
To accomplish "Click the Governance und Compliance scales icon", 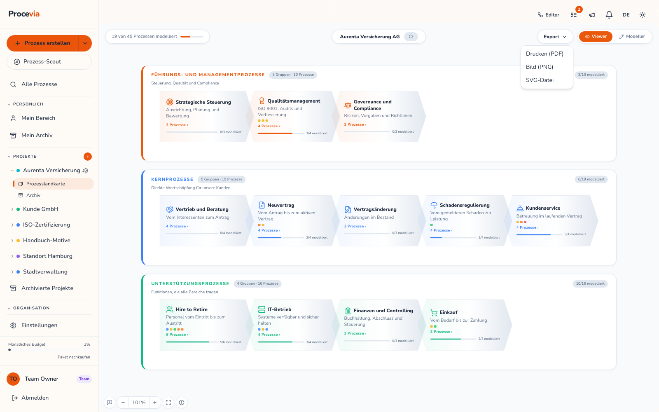I will [x=348, y=105].
